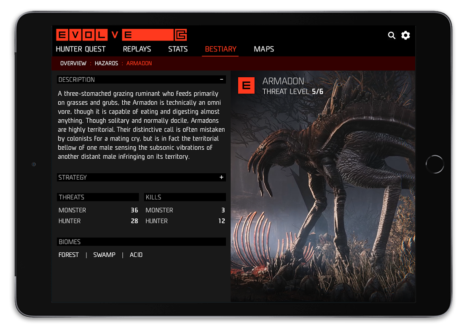The image size is (467, 329).
Task: Click the Kills header
Action: [185, 197]
